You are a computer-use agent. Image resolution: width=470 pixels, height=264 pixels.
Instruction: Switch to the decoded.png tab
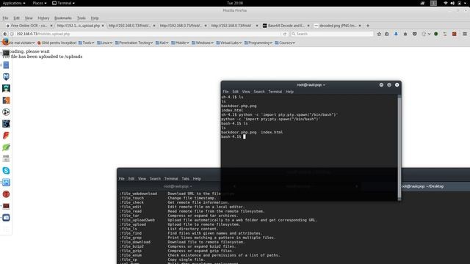[337, 26]
